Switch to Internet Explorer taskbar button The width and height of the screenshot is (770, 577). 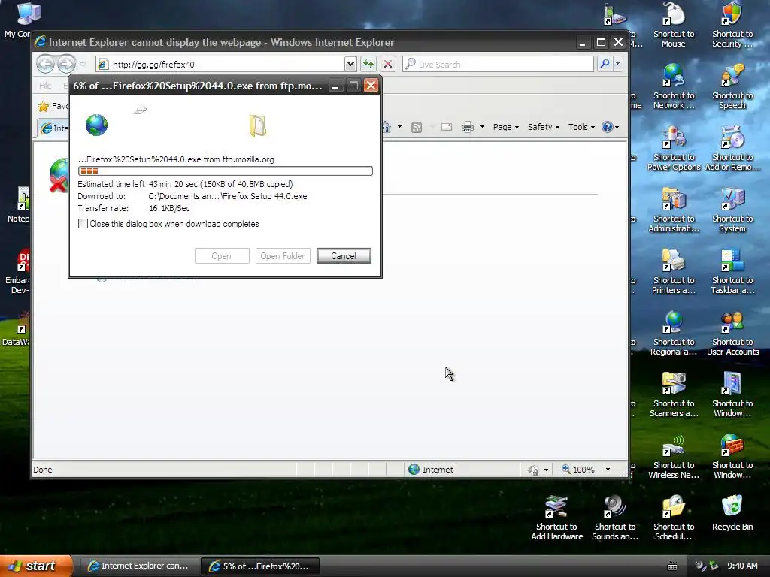tap(139, 566)
